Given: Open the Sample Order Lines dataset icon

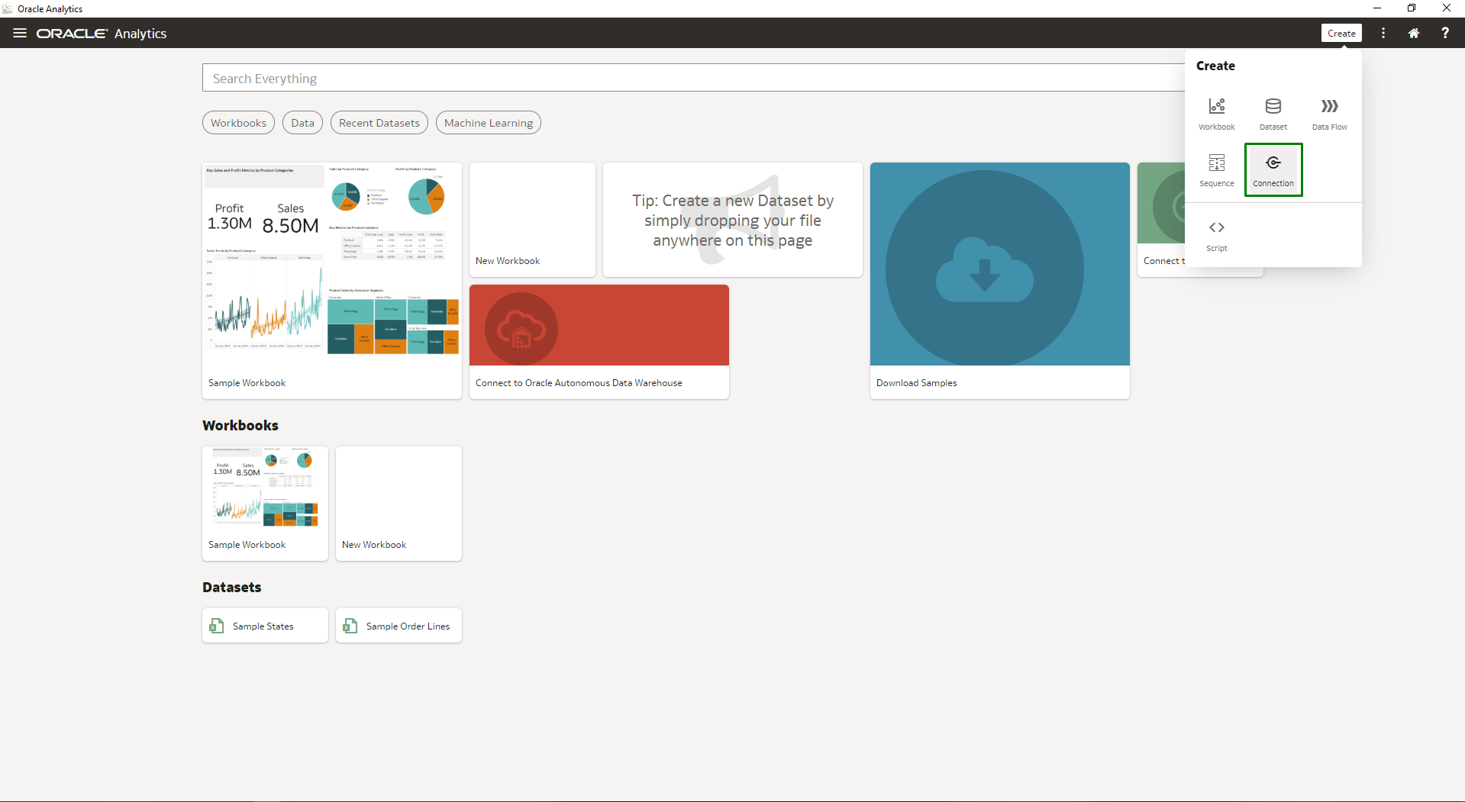Looking at the screenshot, I should 350,626.
